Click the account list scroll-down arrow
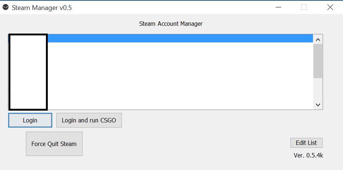 318,105
